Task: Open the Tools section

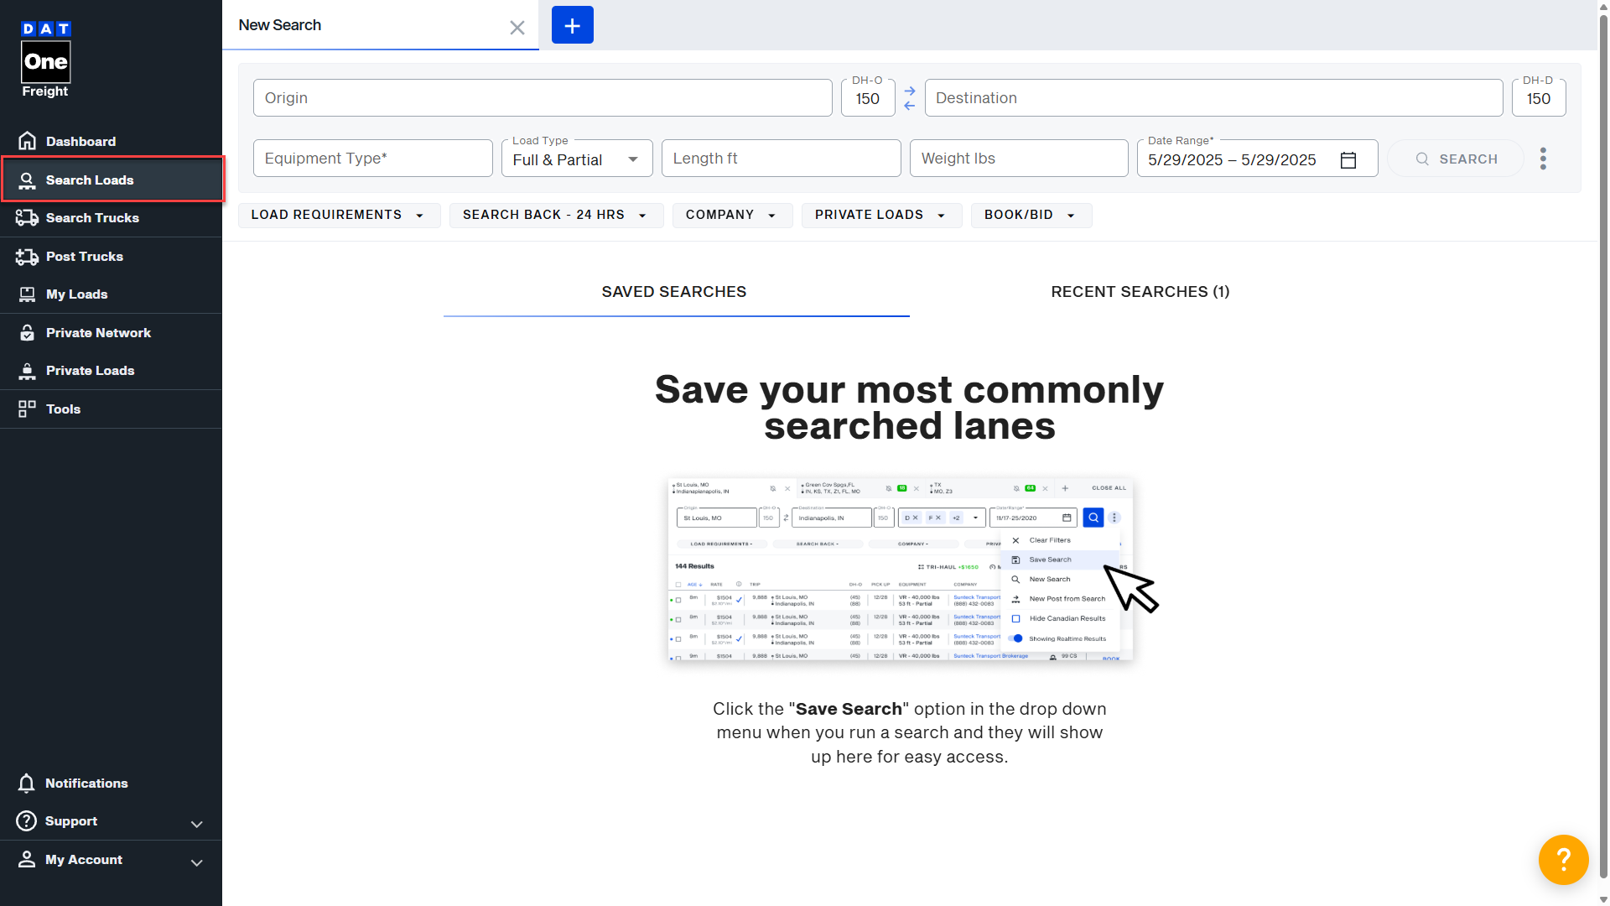Action: click(x=63, y=409)
